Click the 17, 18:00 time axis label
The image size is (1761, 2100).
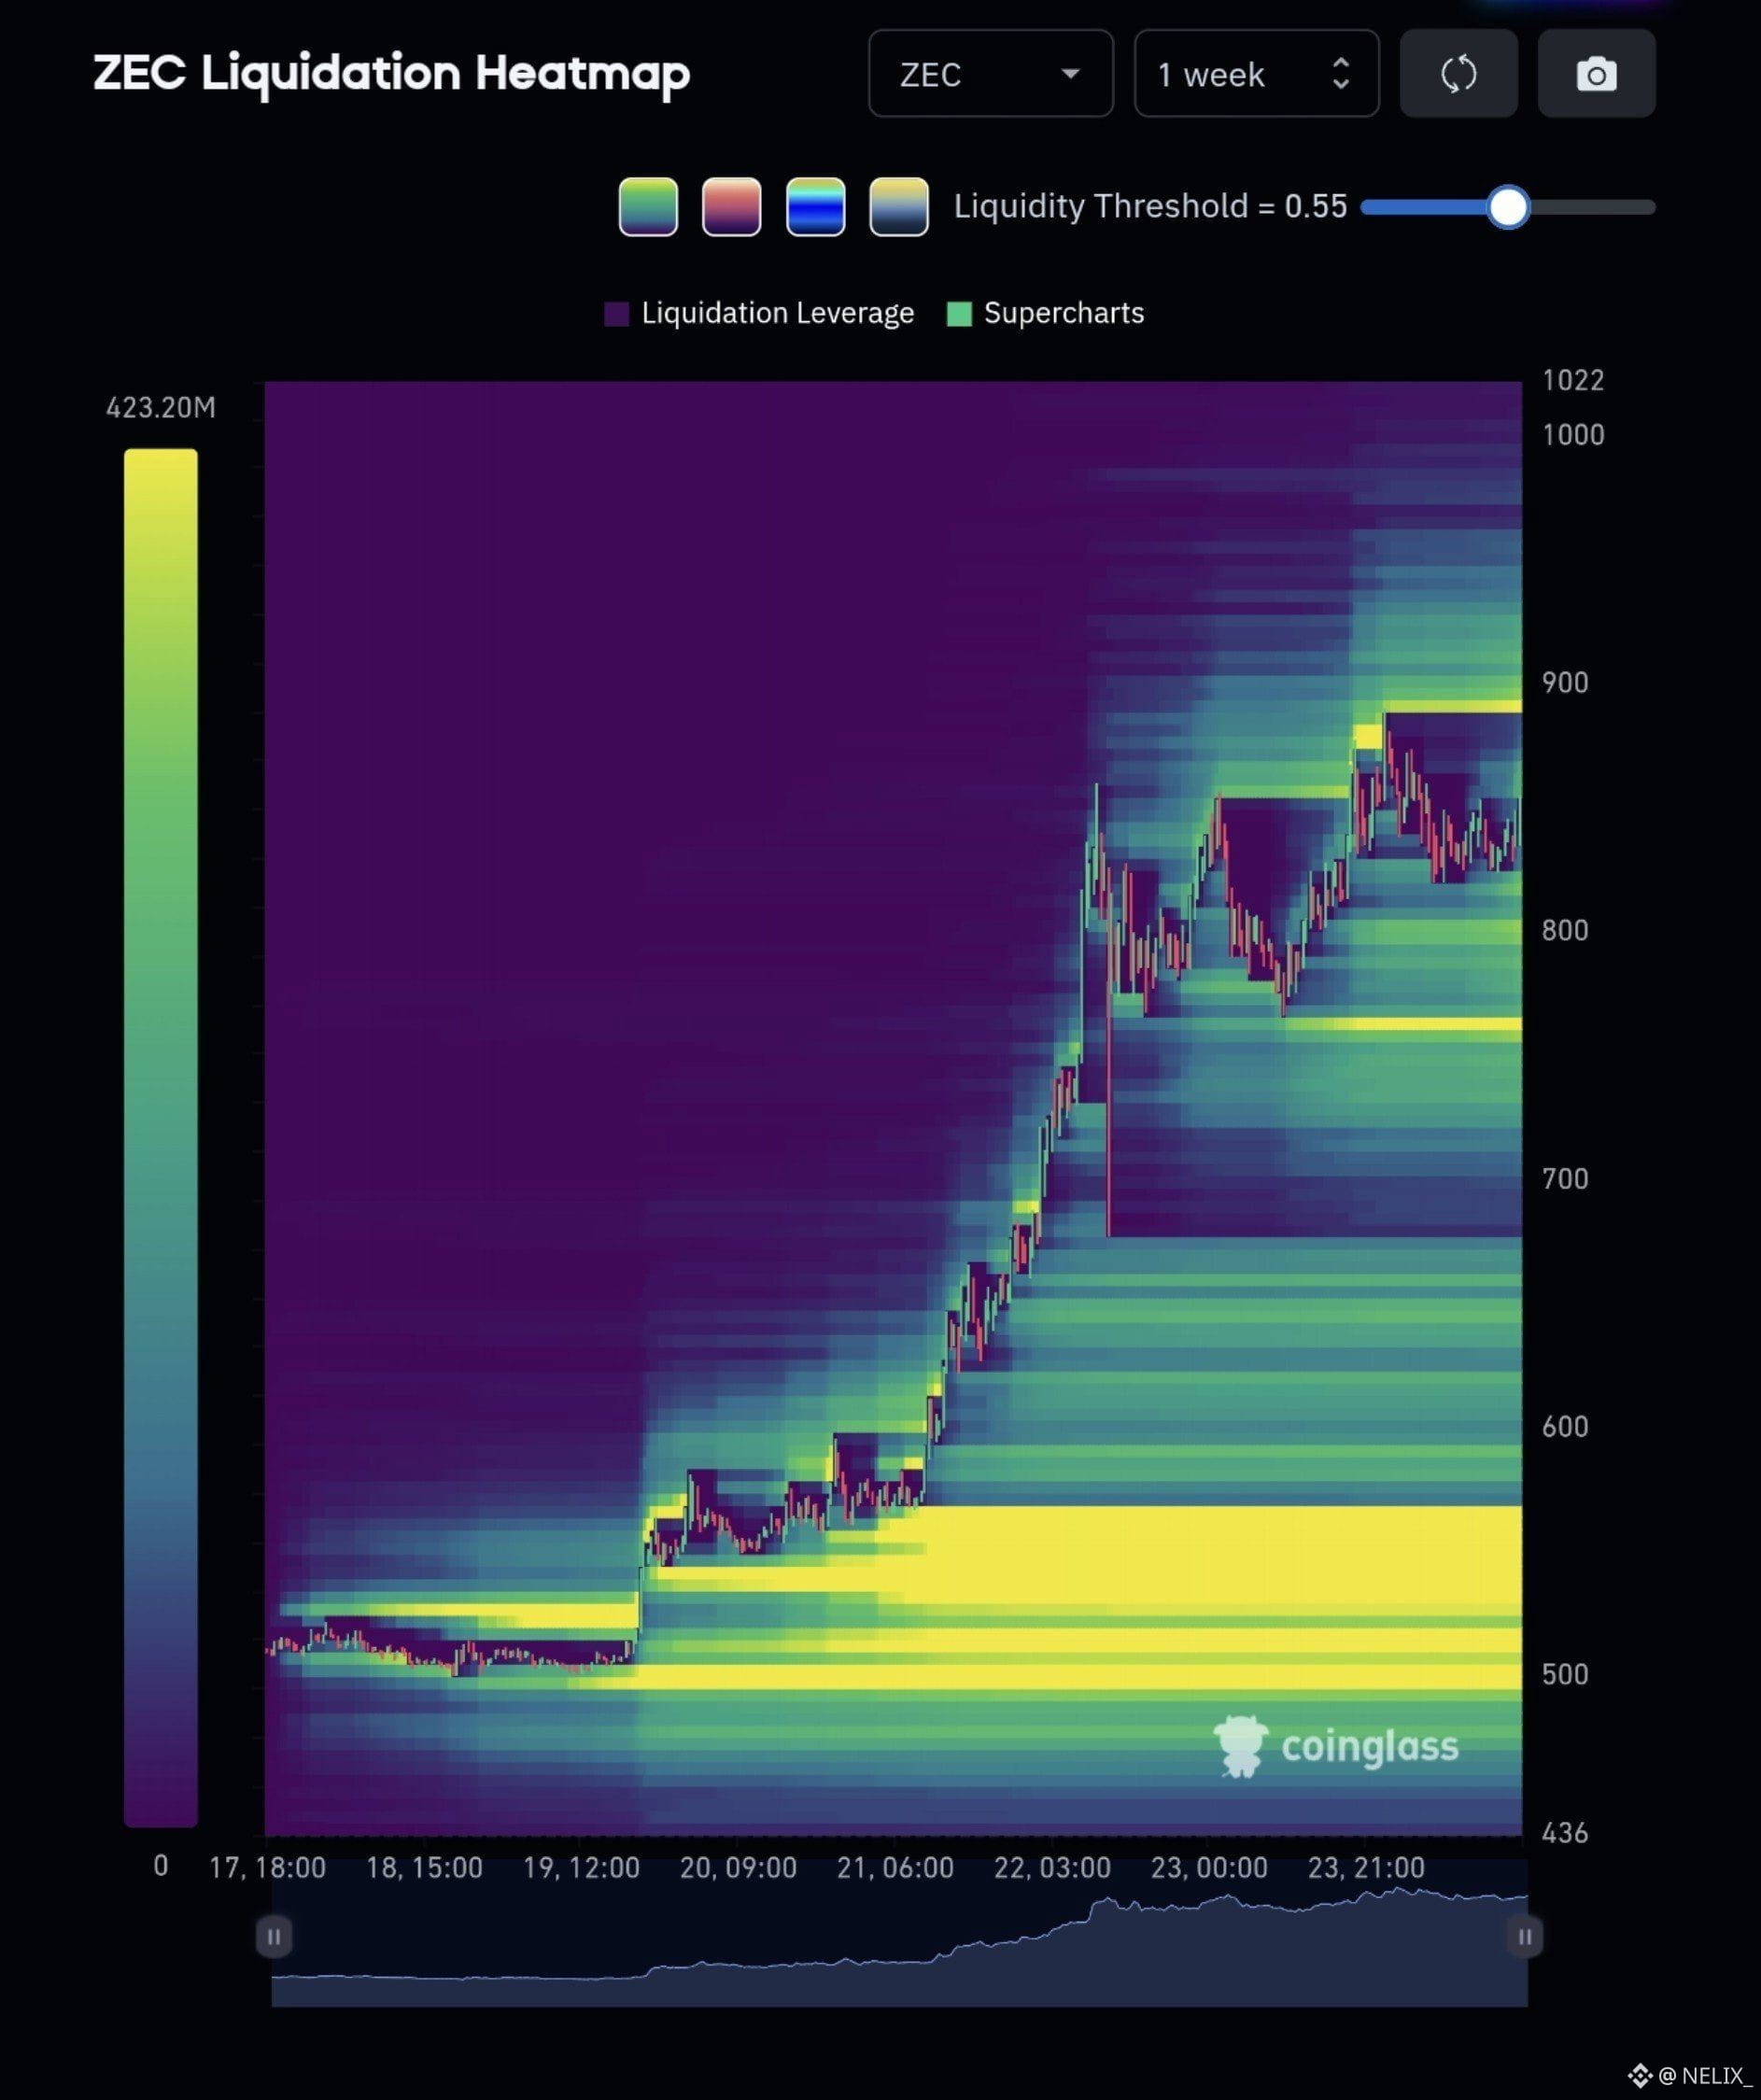click(267, 1868)
